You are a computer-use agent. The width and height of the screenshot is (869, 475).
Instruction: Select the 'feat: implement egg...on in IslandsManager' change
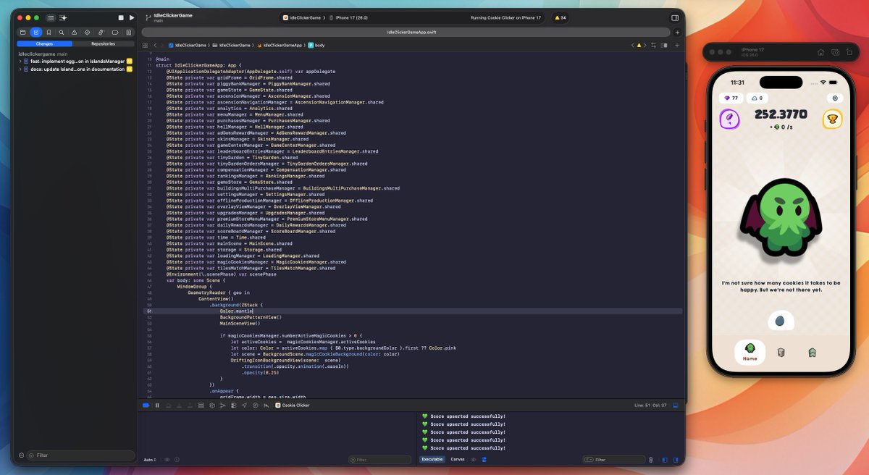(77, 61)
